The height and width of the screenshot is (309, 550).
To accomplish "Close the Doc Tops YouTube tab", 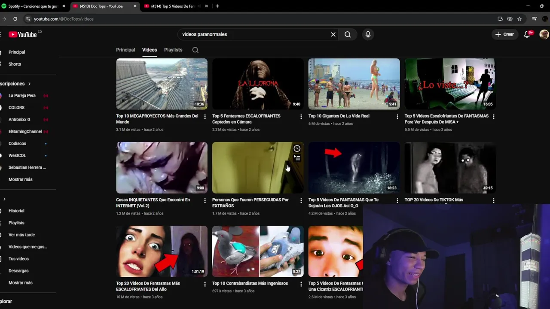I will 135,6.
